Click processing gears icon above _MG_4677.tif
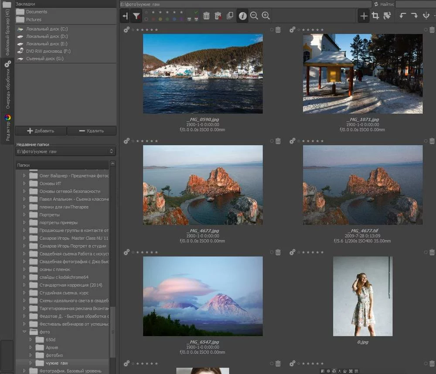The image size is (436, 374). point(293,141)
